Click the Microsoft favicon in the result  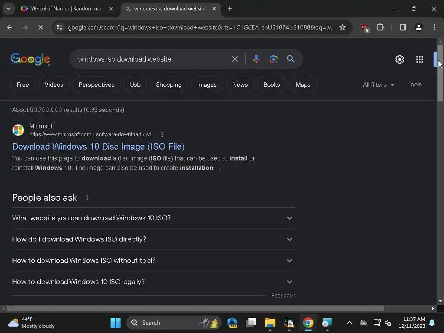tap(18, 130)
